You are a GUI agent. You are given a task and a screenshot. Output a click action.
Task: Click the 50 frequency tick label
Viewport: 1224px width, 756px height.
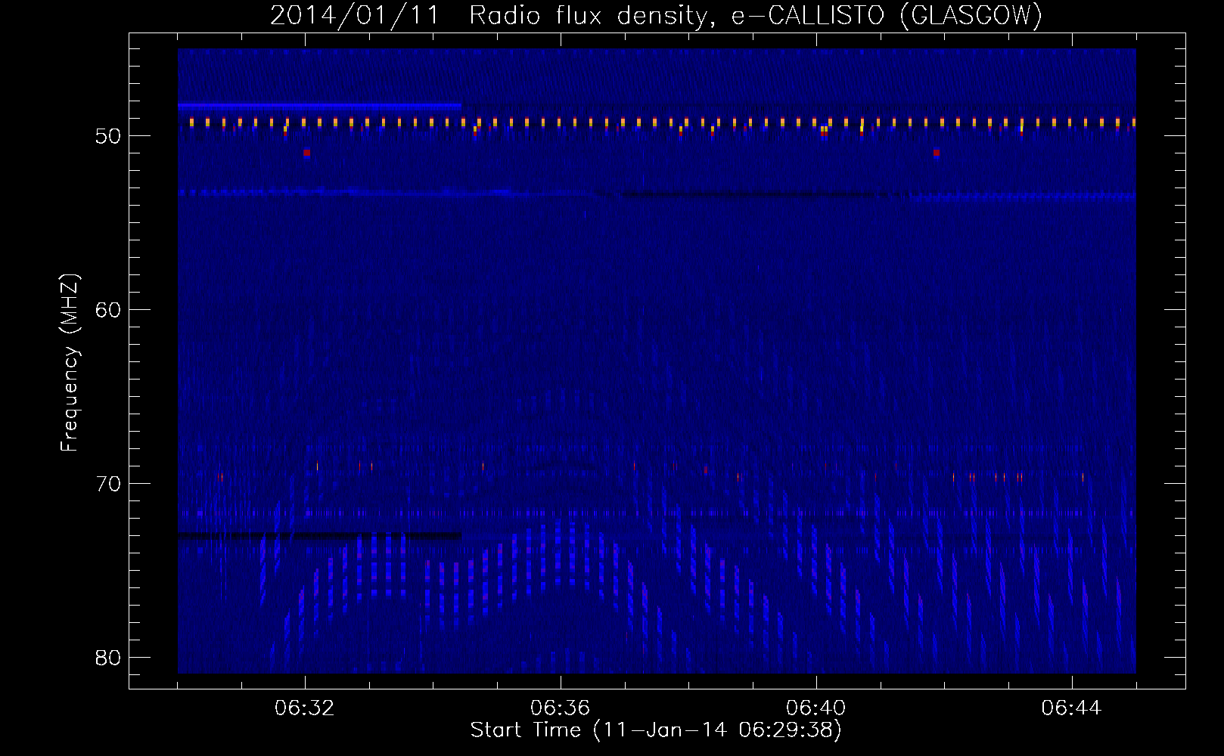(x=108, y=137)
